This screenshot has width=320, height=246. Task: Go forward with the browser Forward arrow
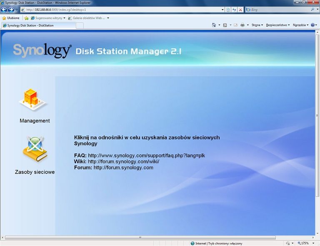pyautogui.click(x=11, y=10)
